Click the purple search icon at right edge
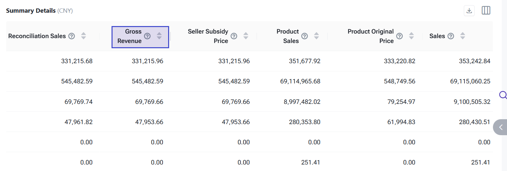Image resolution: width=507 pixels, height=171 pixels. (503, 95)
